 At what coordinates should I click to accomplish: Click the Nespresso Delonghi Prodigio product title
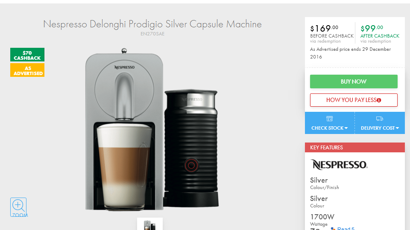152,24
